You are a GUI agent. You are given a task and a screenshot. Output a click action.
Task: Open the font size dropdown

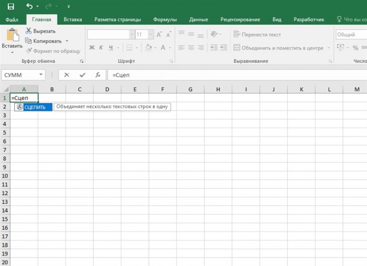point(151,35)
